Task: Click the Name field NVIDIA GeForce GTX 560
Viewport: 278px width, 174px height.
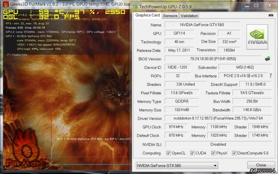Action: pos(202,25)
